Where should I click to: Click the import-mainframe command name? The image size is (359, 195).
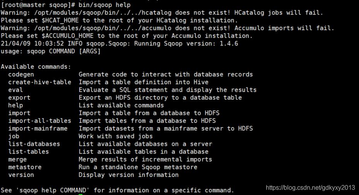click(37, 129)
